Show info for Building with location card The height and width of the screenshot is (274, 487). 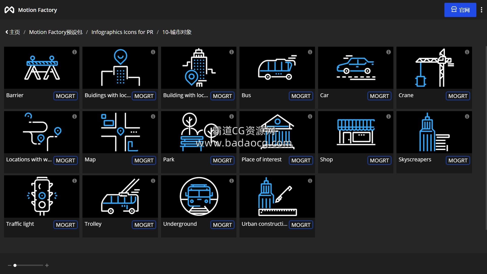click(x=231, y=52)
